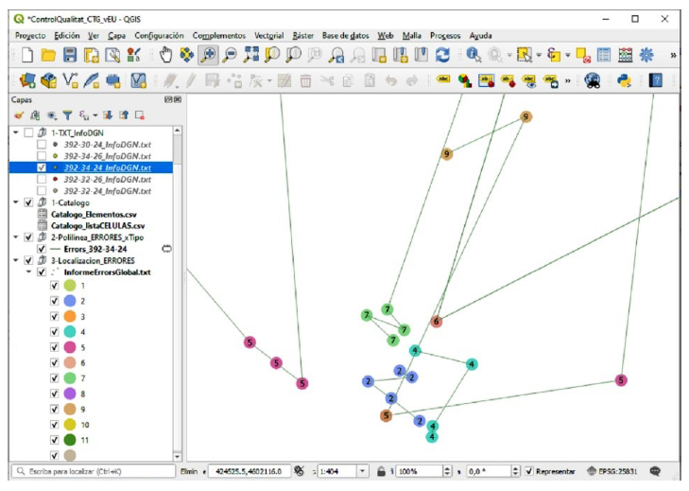Click the filter legend funnel icon
The width and height of the screenshot is (689, 491).
(x=68, y=115)
